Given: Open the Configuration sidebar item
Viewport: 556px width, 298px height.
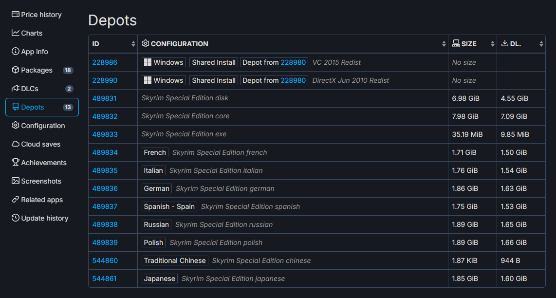Looking at the screenshot, I should pyautogui.click(x=43, y=126).
